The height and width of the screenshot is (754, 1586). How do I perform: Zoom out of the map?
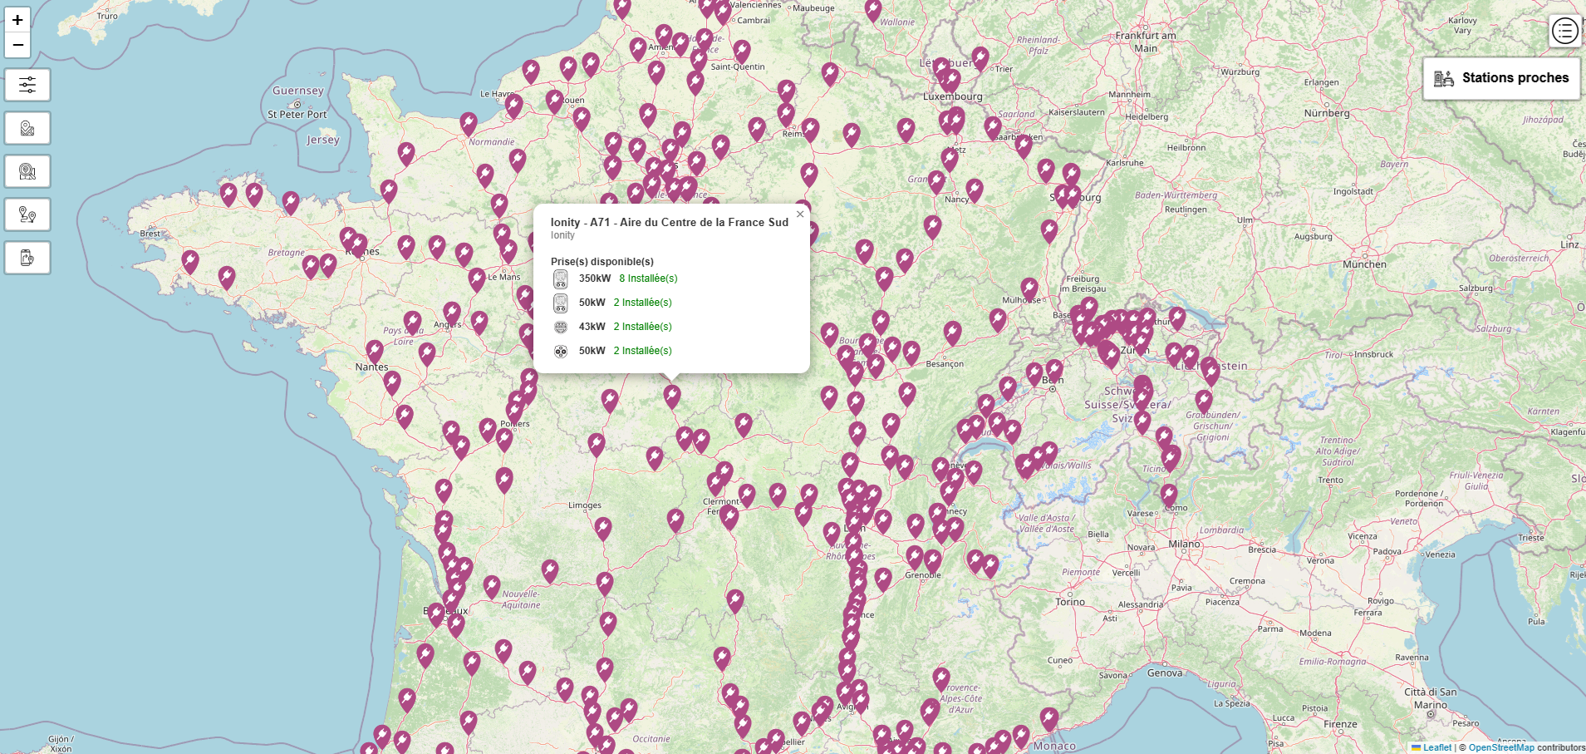(17, 45)
